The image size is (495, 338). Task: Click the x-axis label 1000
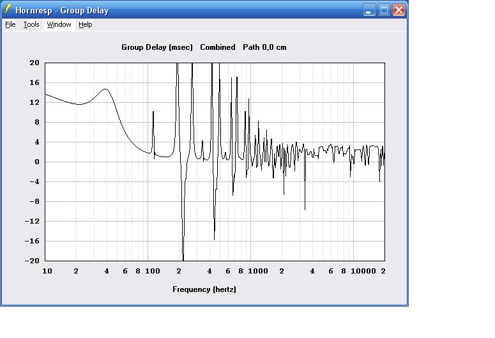click(x=258, y=271)
